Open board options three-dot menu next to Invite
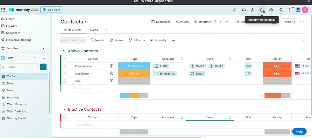312x138 pixels. (x=302, y=22)
